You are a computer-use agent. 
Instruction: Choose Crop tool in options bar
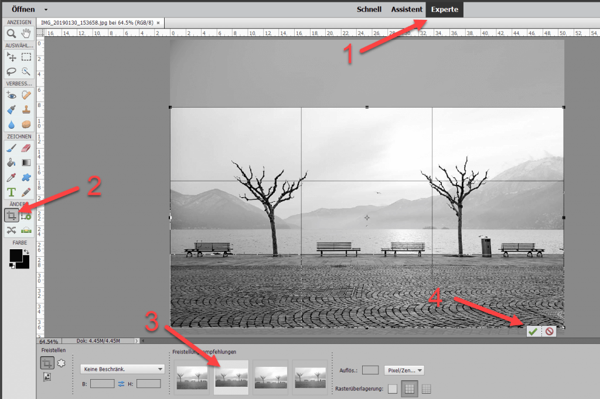point(47,363)
